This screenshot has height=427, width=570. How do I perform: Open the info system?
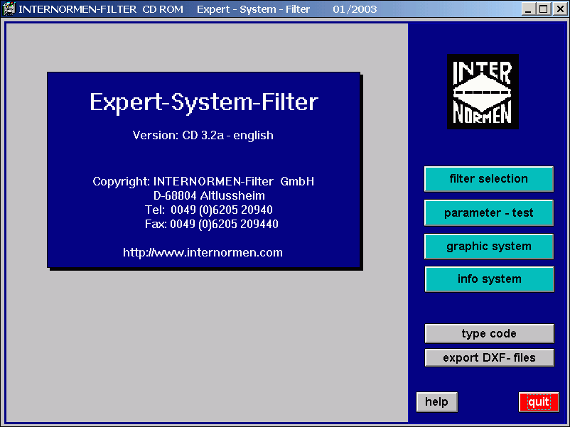click(x=489, y=279)
